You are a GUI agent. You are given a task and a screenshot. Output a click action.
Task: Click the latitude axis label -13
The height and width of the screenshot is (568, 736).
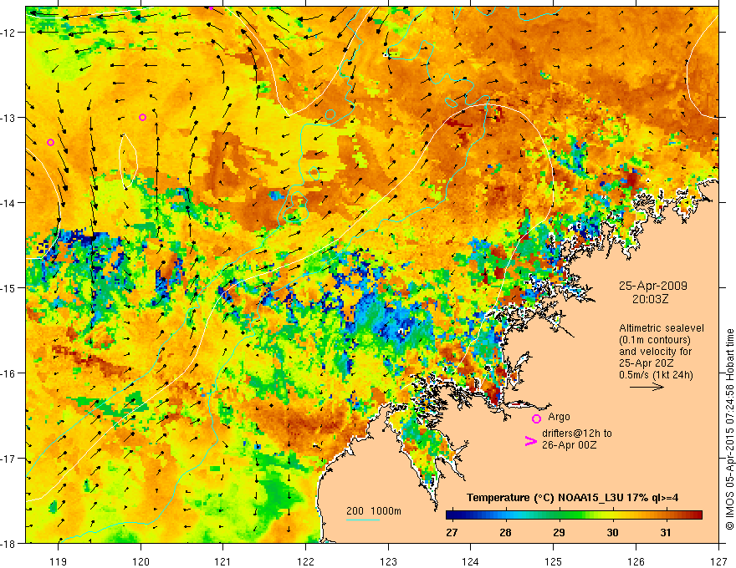tap(9, 118)
